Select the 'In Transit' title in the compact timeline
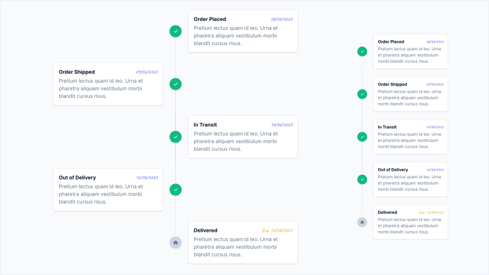The height and width of the screenshot is (275, 489). [387, 127]
